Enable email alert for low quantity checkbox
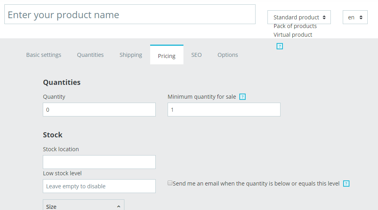Screen dimensions: 378x210 pyautogui.click(x=170, y=183)
